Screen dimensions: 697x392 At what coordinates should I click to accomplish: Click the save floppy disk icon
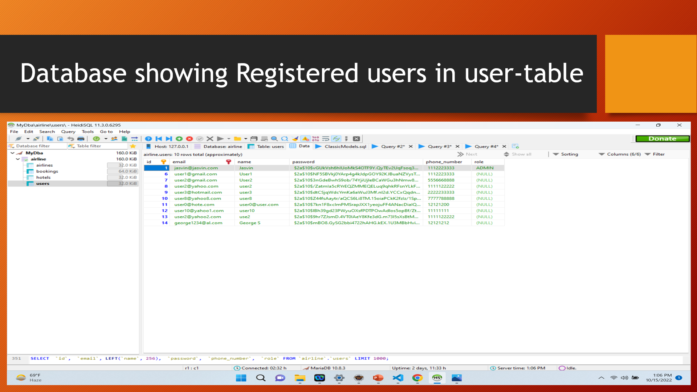pyautogui.click(x=254, y=139)
